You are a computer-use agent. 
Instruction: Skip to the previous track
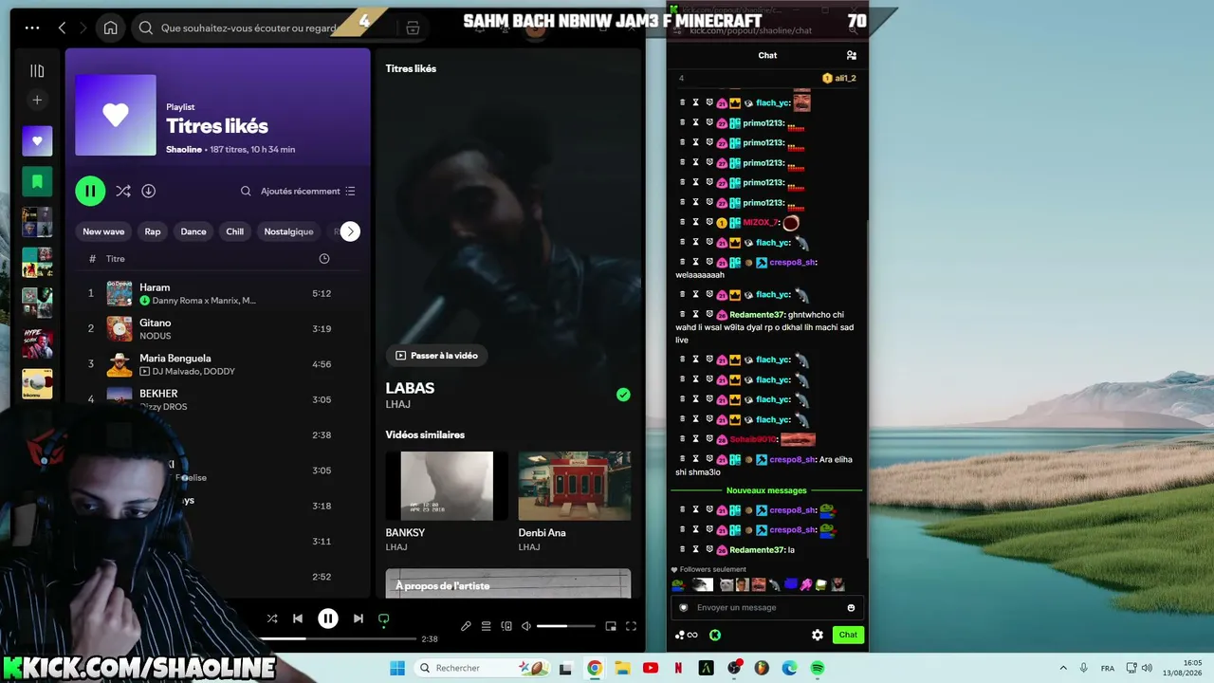298,618
